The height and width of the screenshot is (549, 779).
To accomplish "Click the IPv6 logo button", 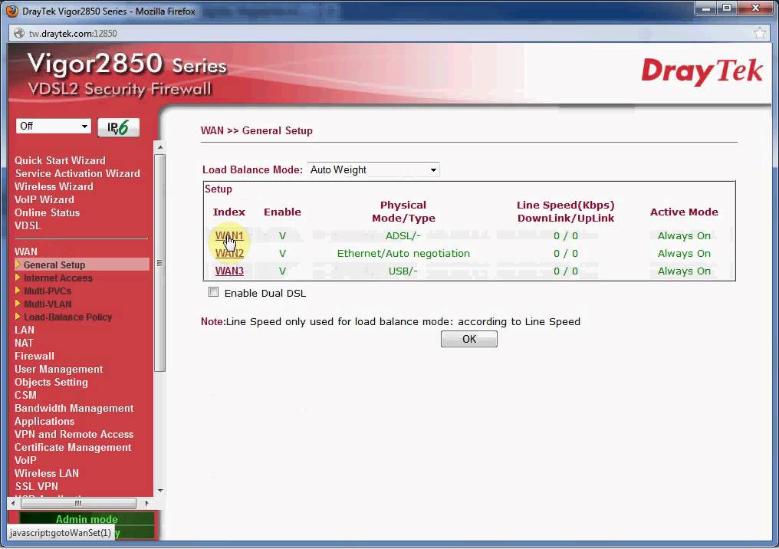I will click(118, 127).
